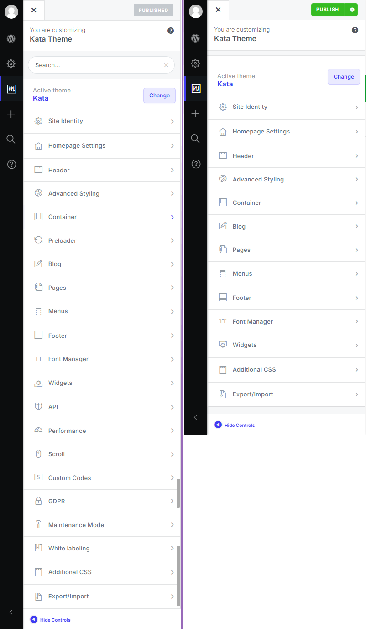Screen dimensions: 366x629
Task: Click the grey PUBLISHED button
Action: 153,10
